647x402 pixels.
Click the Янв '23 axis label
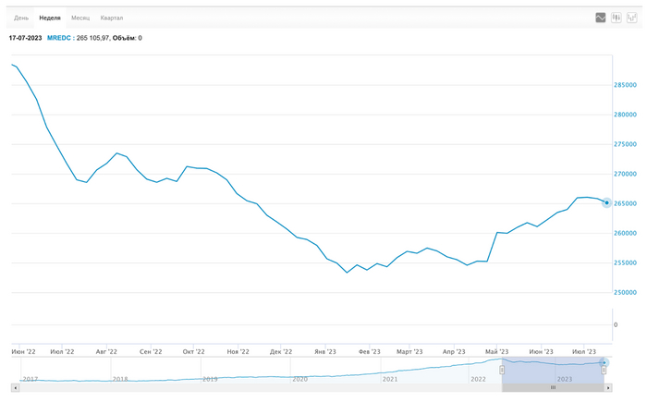[x=325, y=351]
